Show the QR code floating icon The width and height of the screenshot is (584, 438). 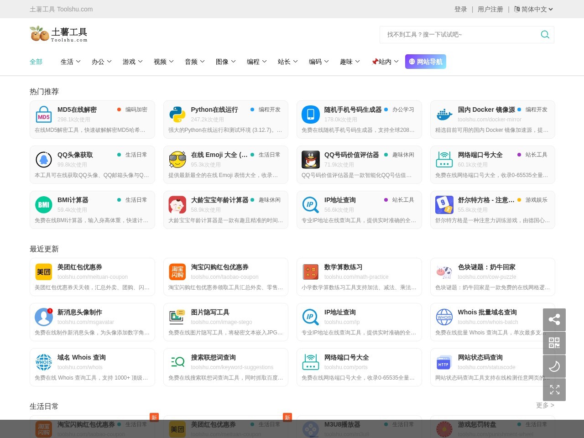tap(554, 343)
